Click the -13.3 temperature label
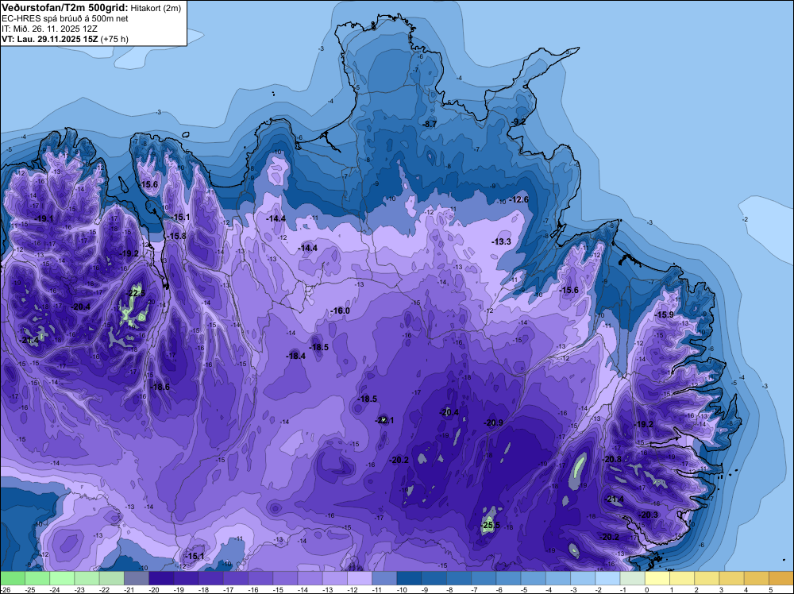 click(501, 242)
